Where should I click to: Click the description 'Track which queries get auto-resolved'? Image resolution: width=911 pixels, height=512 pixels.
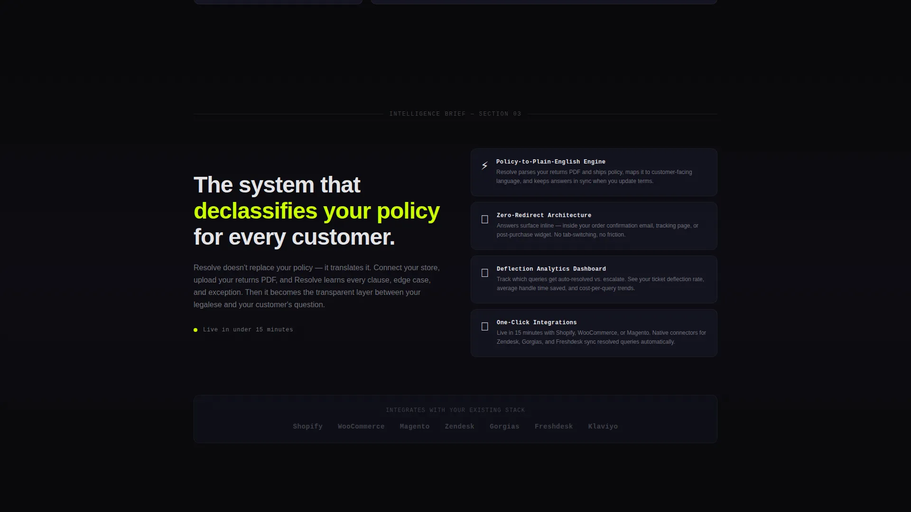600,283
